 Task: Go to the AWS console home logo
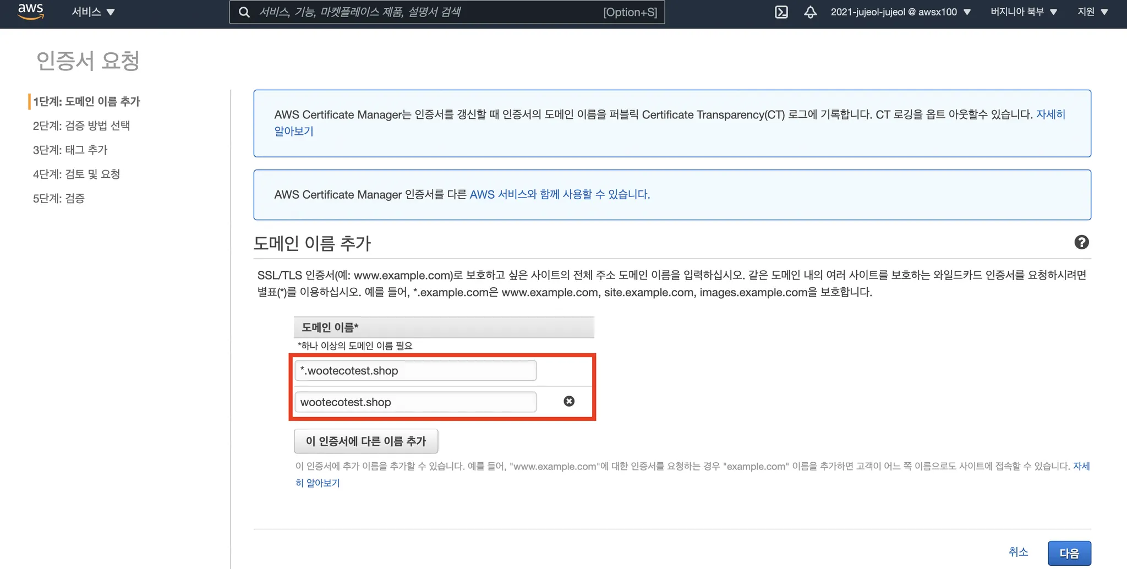(30, 12)
